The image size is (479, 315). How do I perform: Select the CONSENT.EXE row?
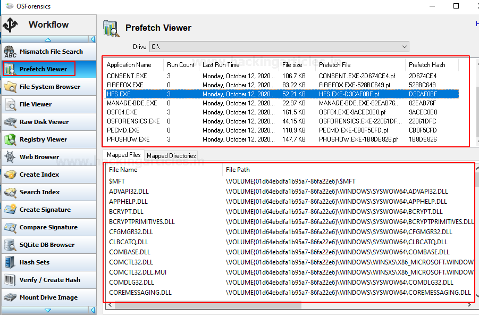point(281,76)
